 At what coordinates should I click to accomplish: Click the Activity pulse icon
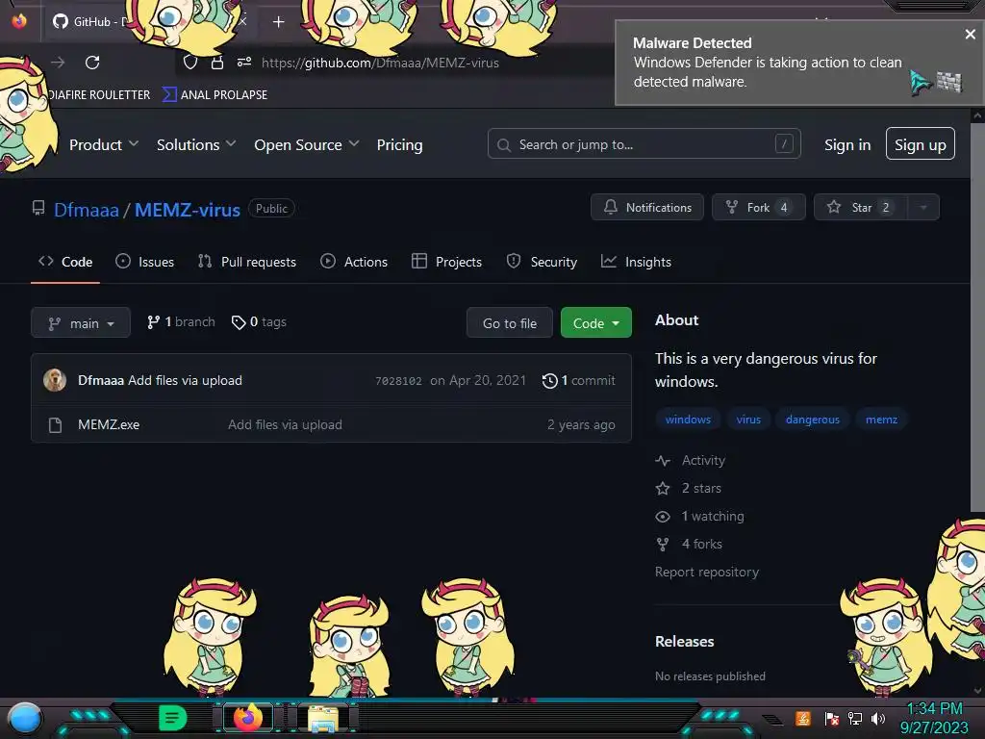click(x=663, y=461)
